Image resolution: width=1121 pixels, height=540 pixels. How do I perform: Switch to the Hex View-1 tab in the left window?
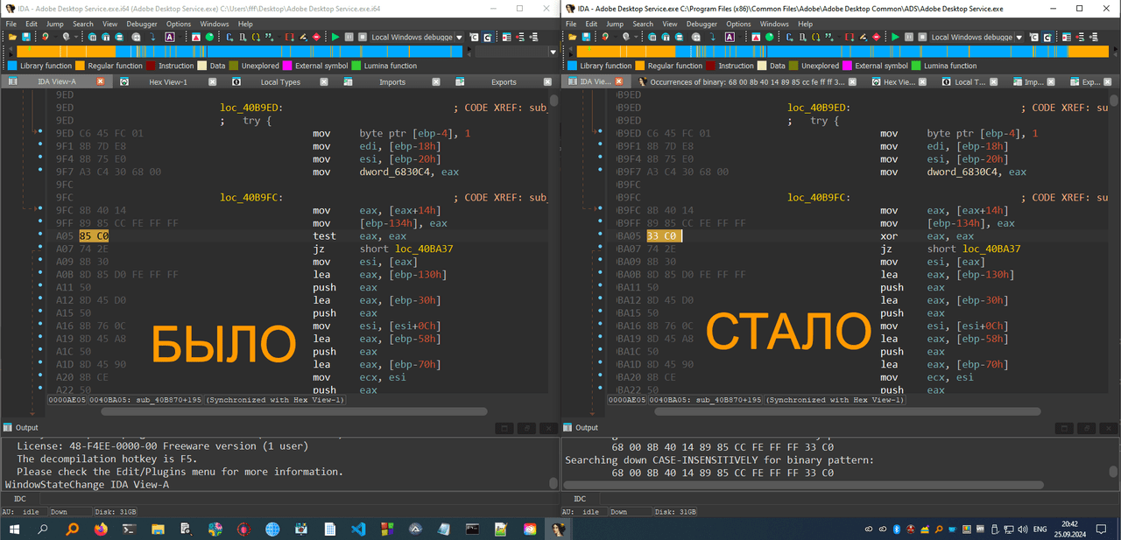coord(168,81)
